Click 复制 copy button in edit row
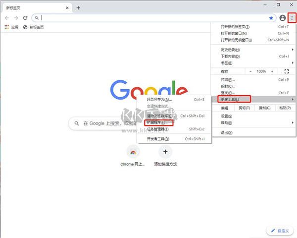297x238 pixels. [265, 108]
